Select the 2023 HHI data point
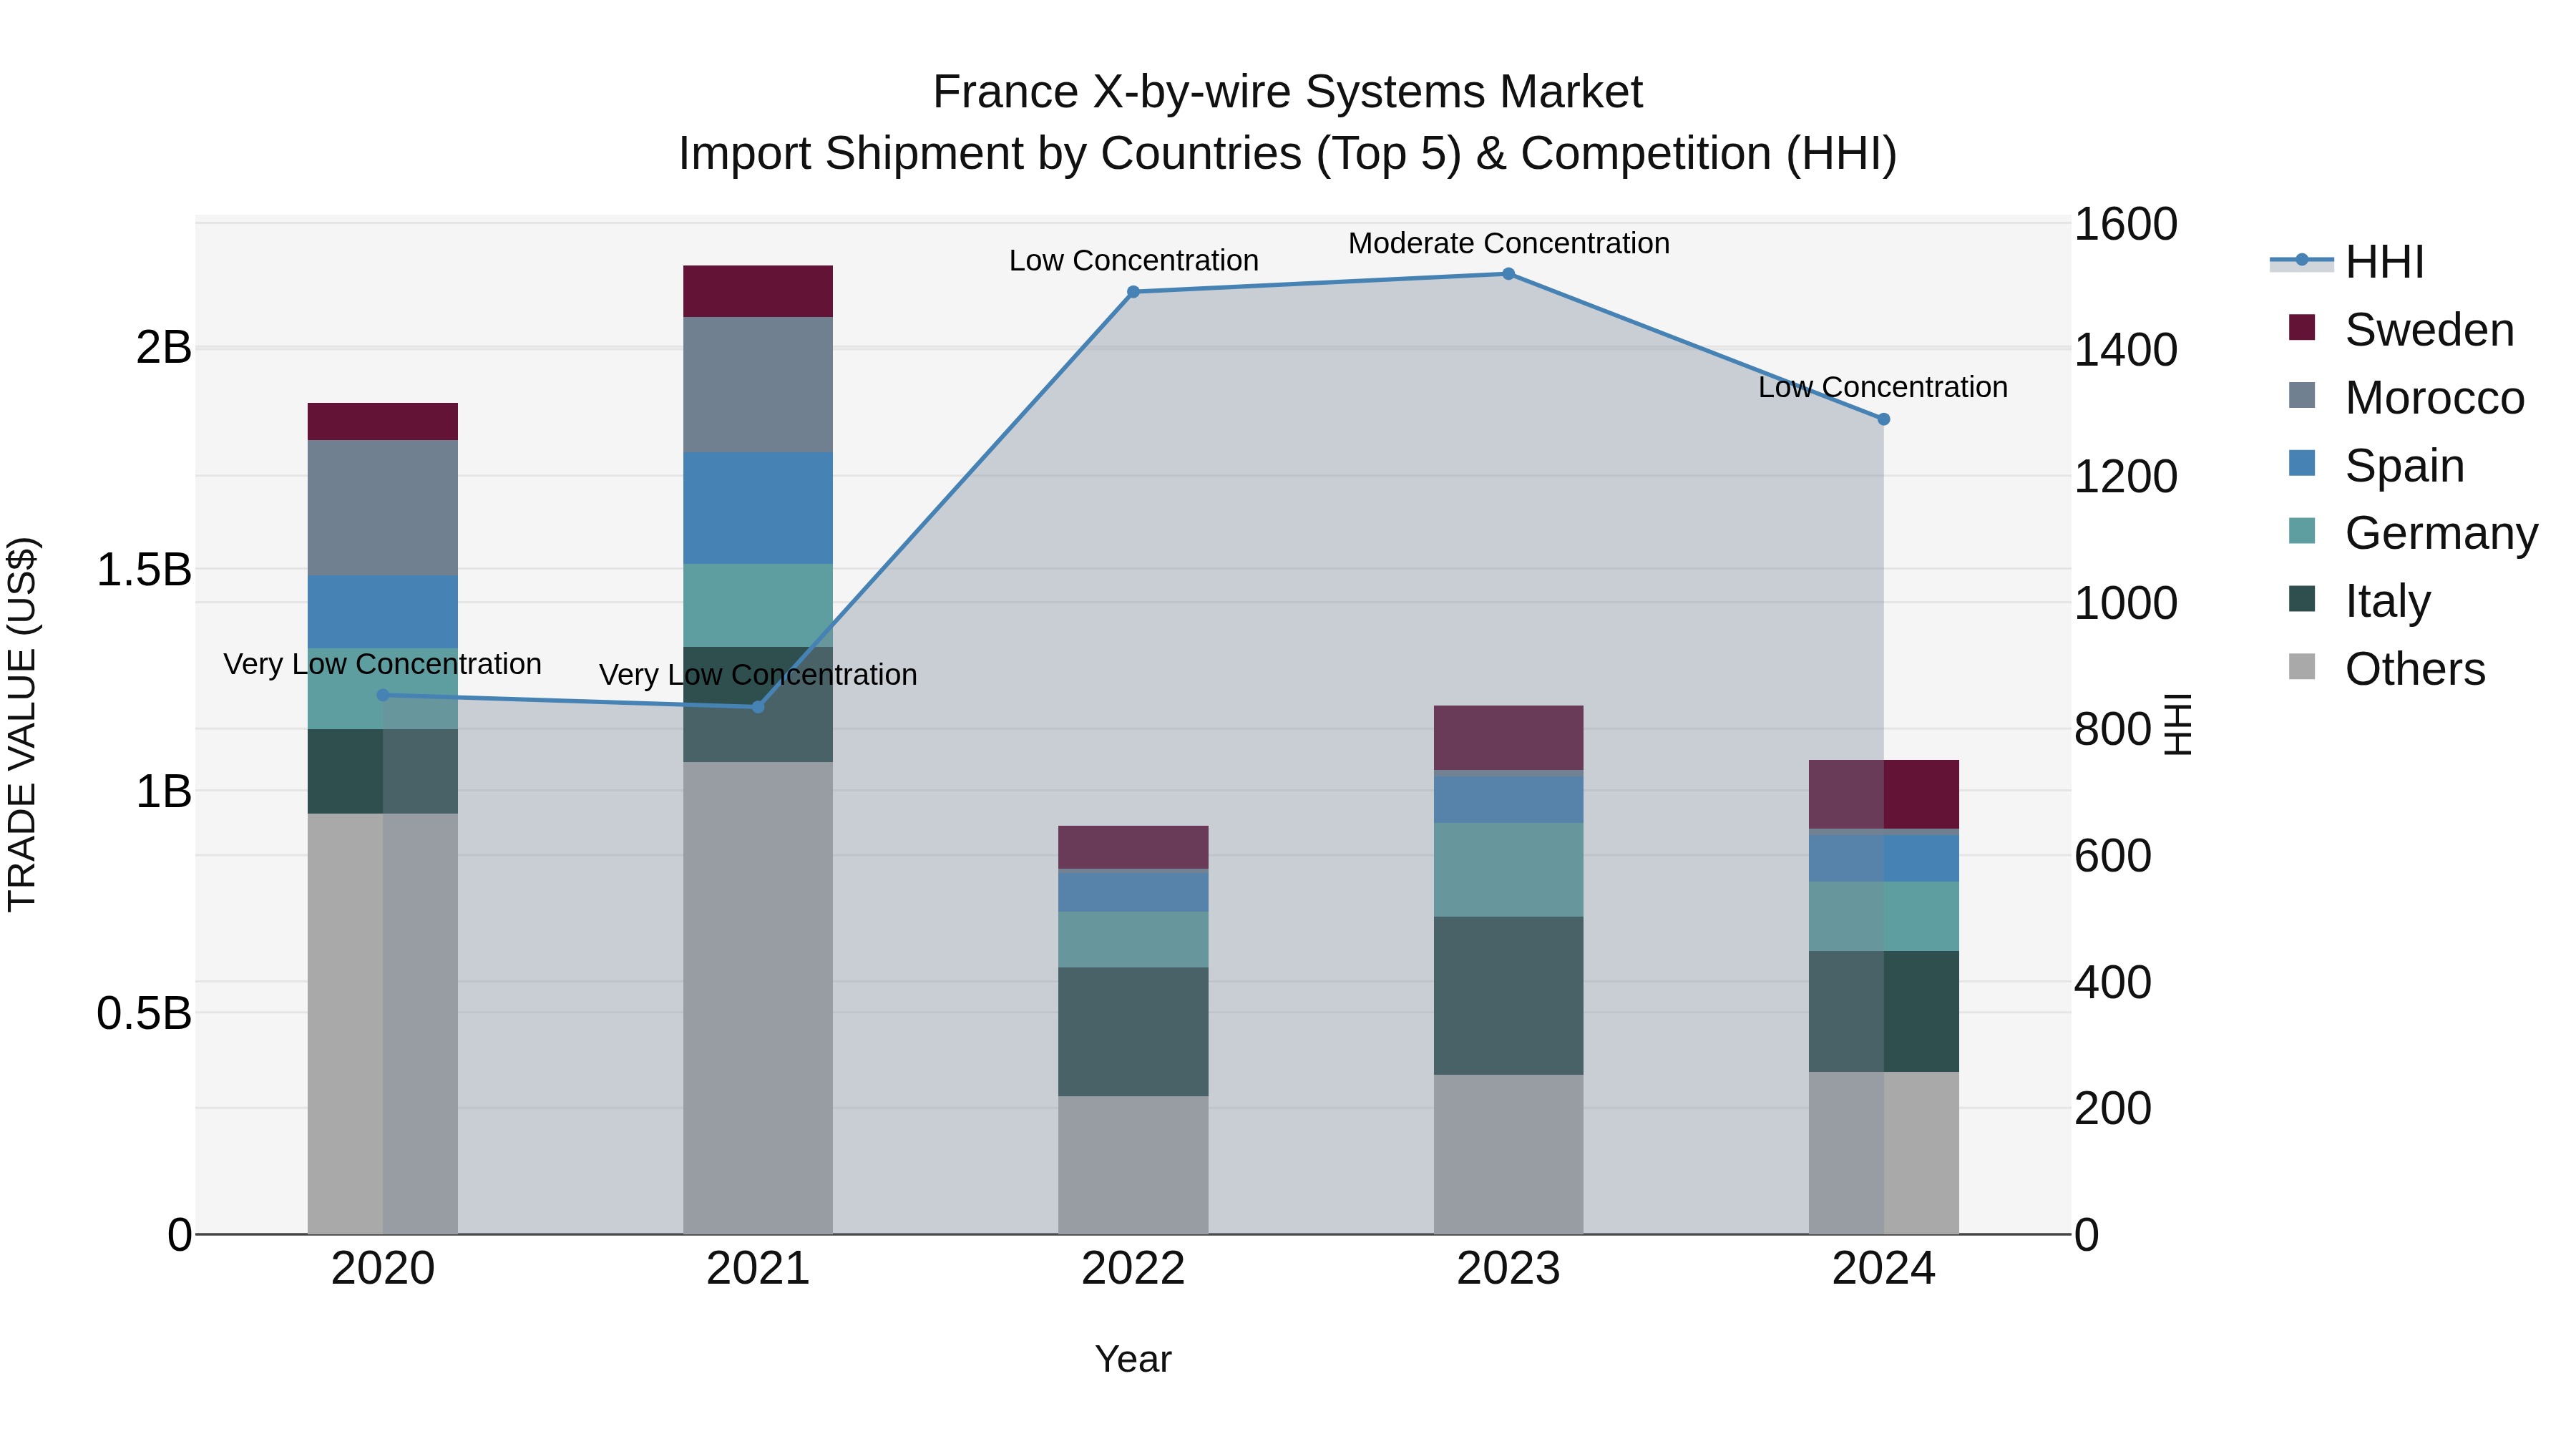Screen dimensions: 2576x1449 1509,274
